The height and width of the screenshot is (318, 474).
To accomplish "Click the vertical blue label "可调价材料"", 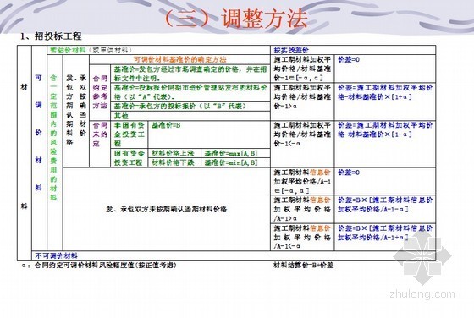I will pos(39,132).
